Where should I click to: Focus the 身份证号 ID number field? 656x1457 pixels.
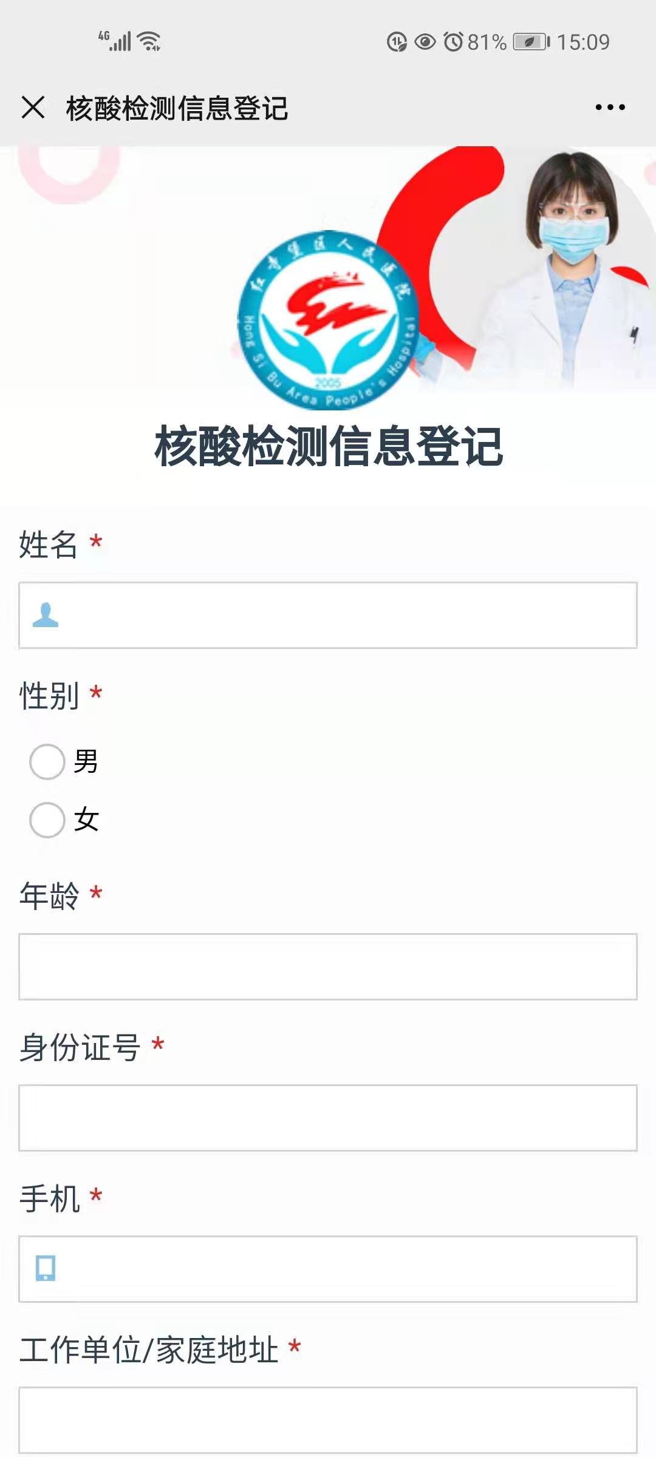coord(328,1118)
